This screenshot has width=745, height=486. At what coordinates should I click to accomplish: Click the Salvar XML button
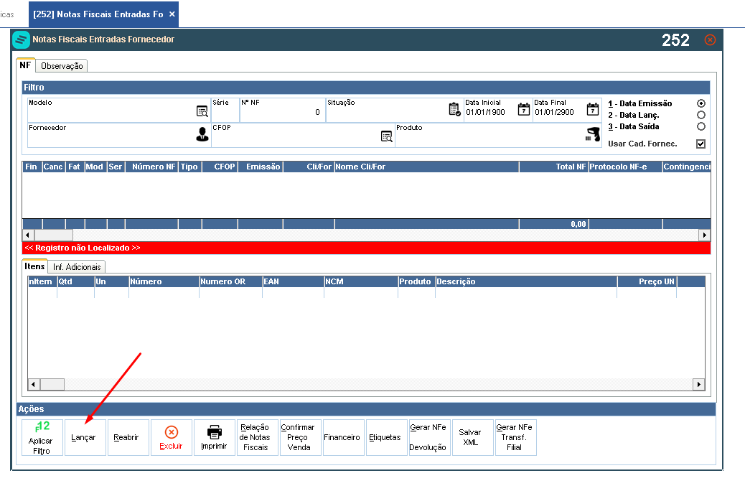coord(473,437)
